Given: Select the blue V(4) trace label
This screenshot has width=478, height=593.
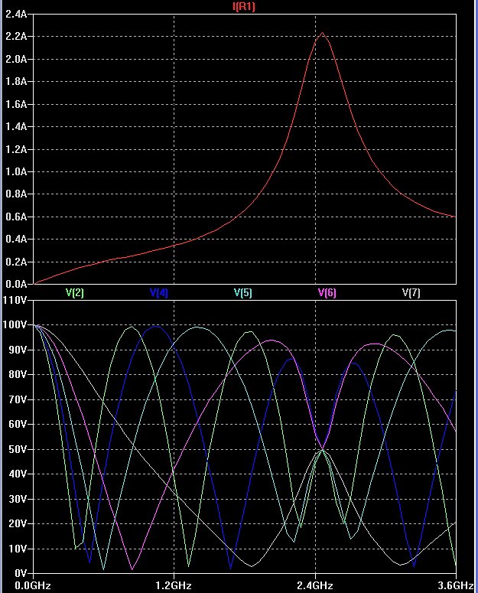Looking at the screenshot, I should [158, 292].
